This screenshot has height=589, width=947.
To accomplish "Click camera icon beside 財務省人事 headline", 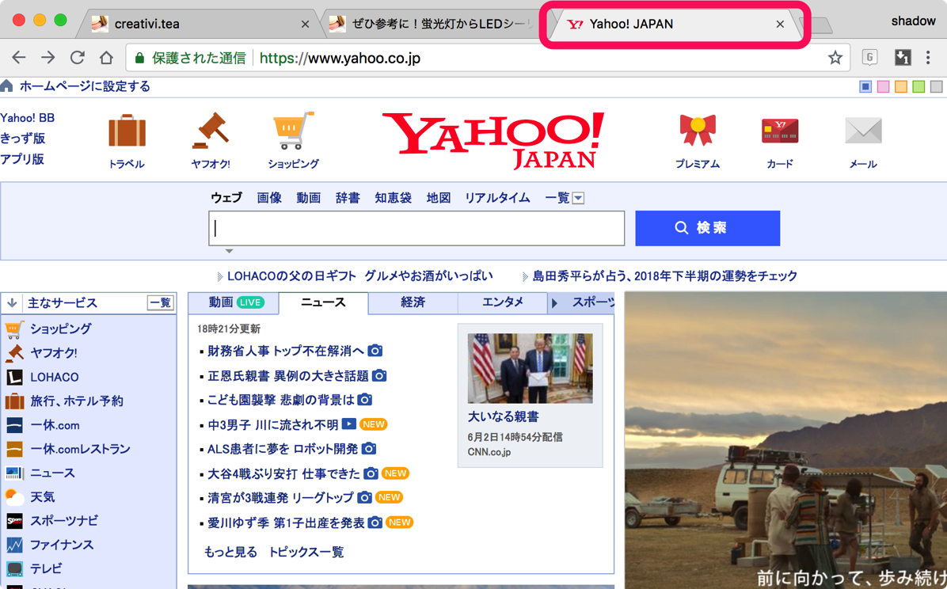I will 375,351.
